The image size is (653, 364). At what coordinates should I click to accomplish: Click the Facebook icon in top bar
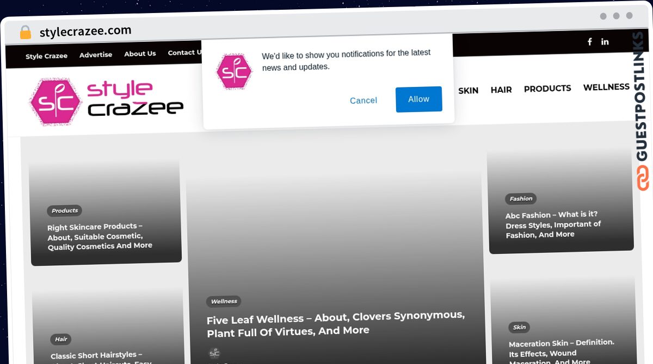[x=589, y=42]
